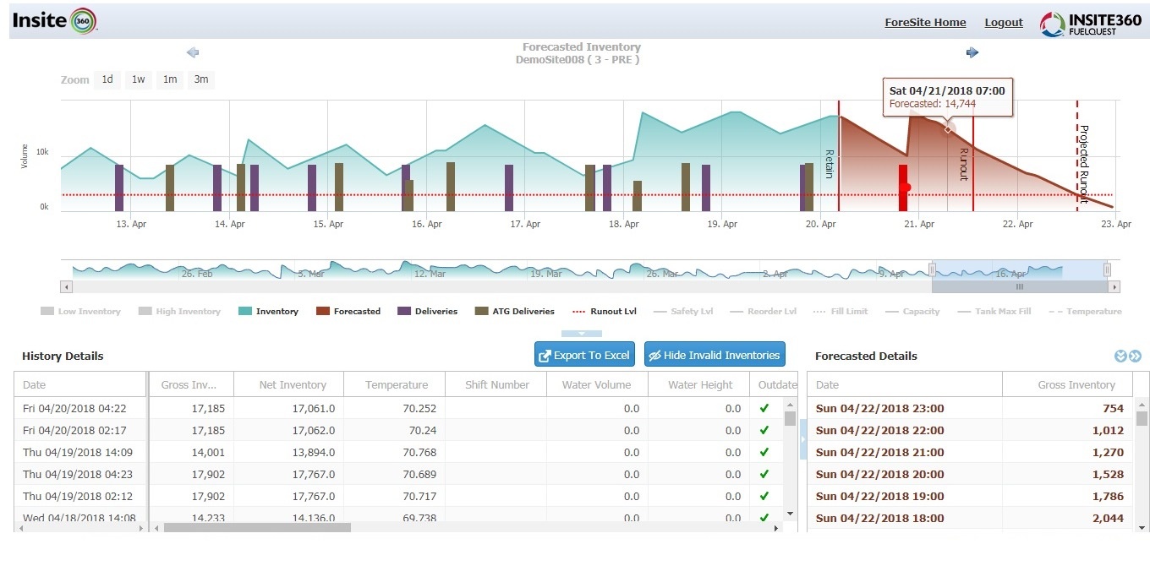Click the Net Inventory column header
The image size is (1150, 566).
[x=293, y=385]
